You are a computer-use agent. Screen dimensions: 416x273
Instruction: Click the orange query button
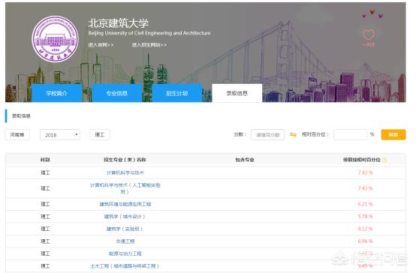(x=393, y=135)
